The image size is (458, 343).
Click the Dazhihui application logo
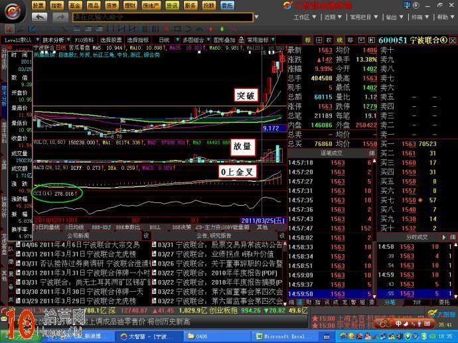click(x=13, y=12)
